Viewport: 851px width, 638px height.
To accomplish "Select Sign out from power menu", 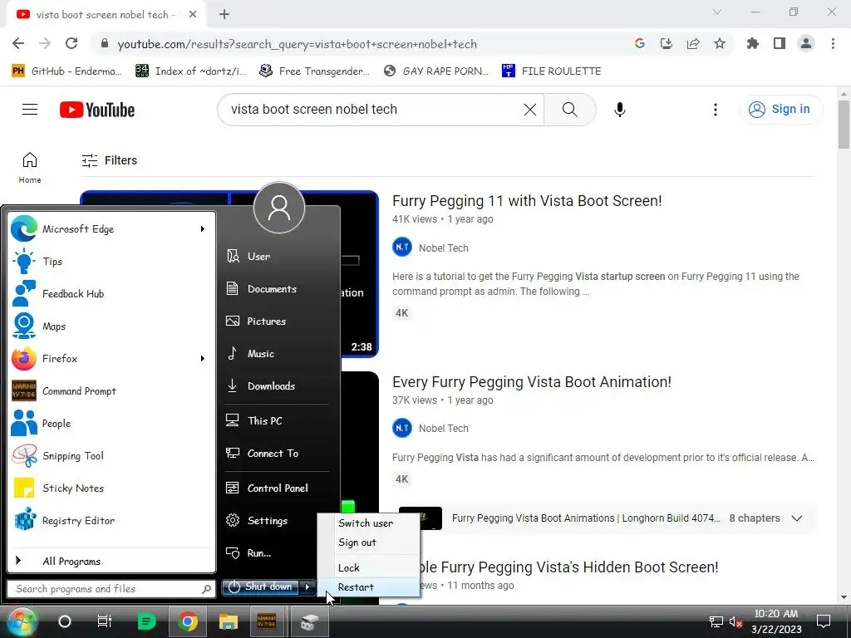I will (357, 542).
